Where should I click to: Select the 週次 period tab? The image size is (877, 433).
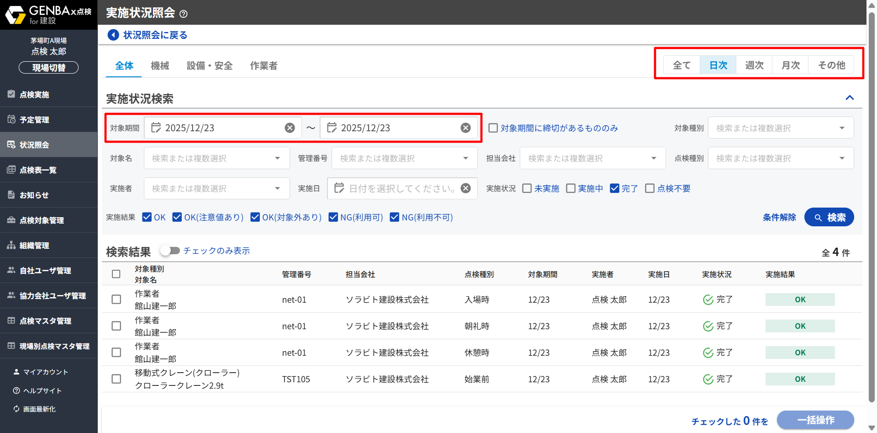point(754,65)
